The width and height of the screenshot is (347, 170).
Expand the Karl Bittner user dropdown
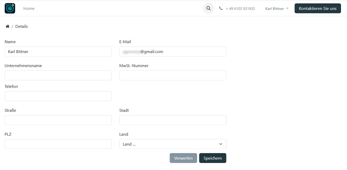[277, 9]
